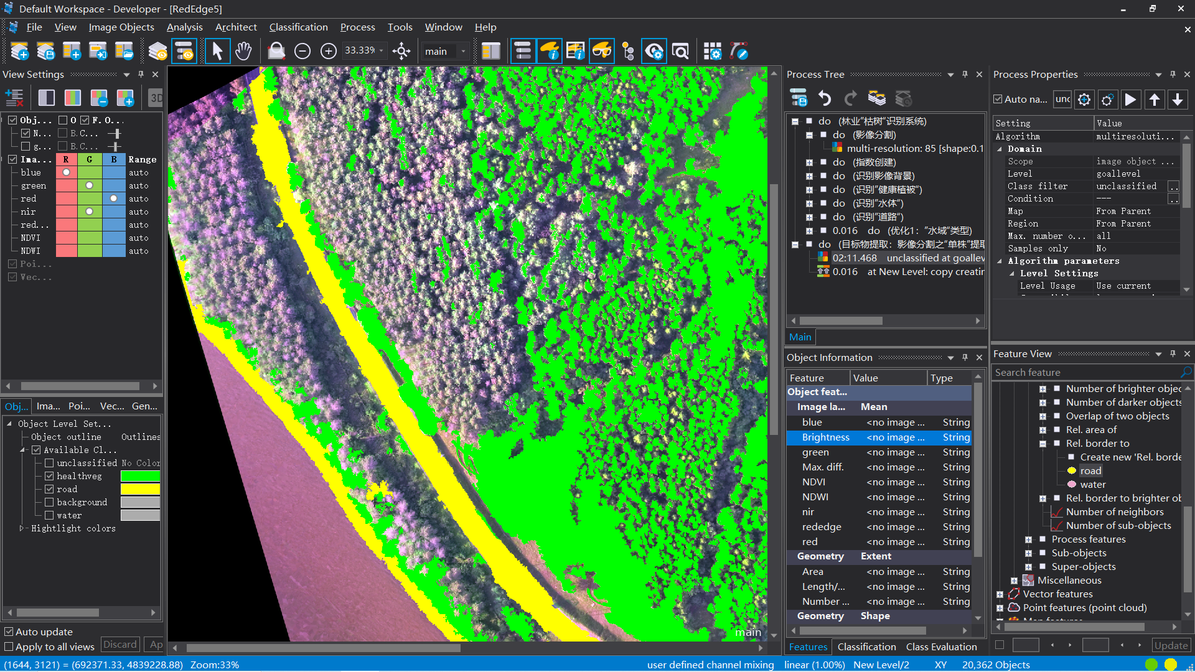This screenshot has width=1195, height=672.
Task: Select the arrow pointer tool
Action: point(217,51)
